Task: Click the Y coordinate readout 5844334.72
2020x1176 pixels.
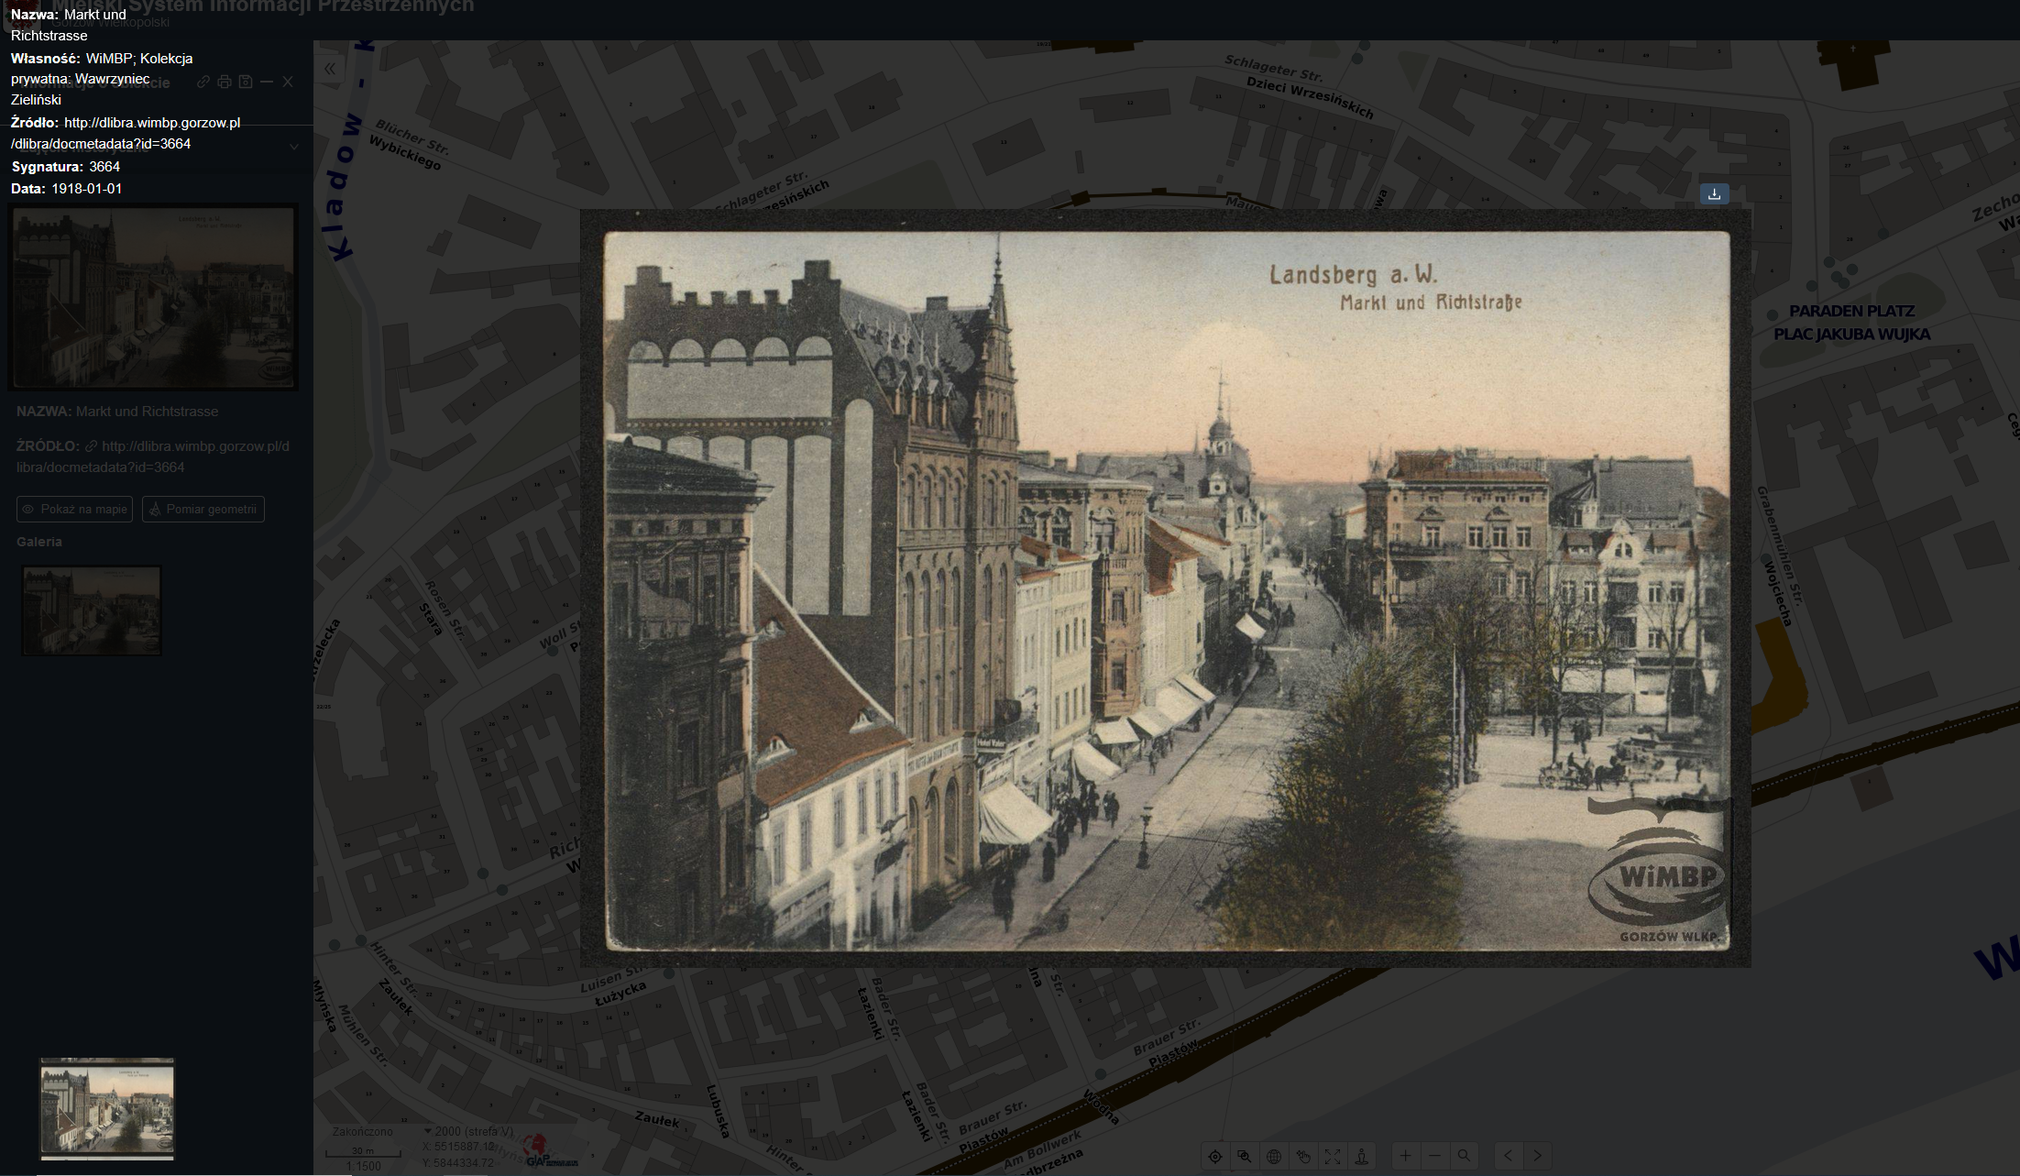Action: point(458,1163)
